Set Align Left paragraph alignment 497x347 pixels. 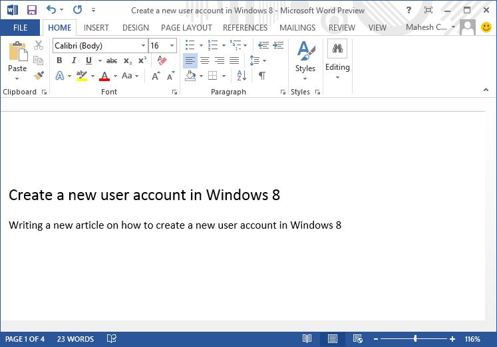(190, 60)
